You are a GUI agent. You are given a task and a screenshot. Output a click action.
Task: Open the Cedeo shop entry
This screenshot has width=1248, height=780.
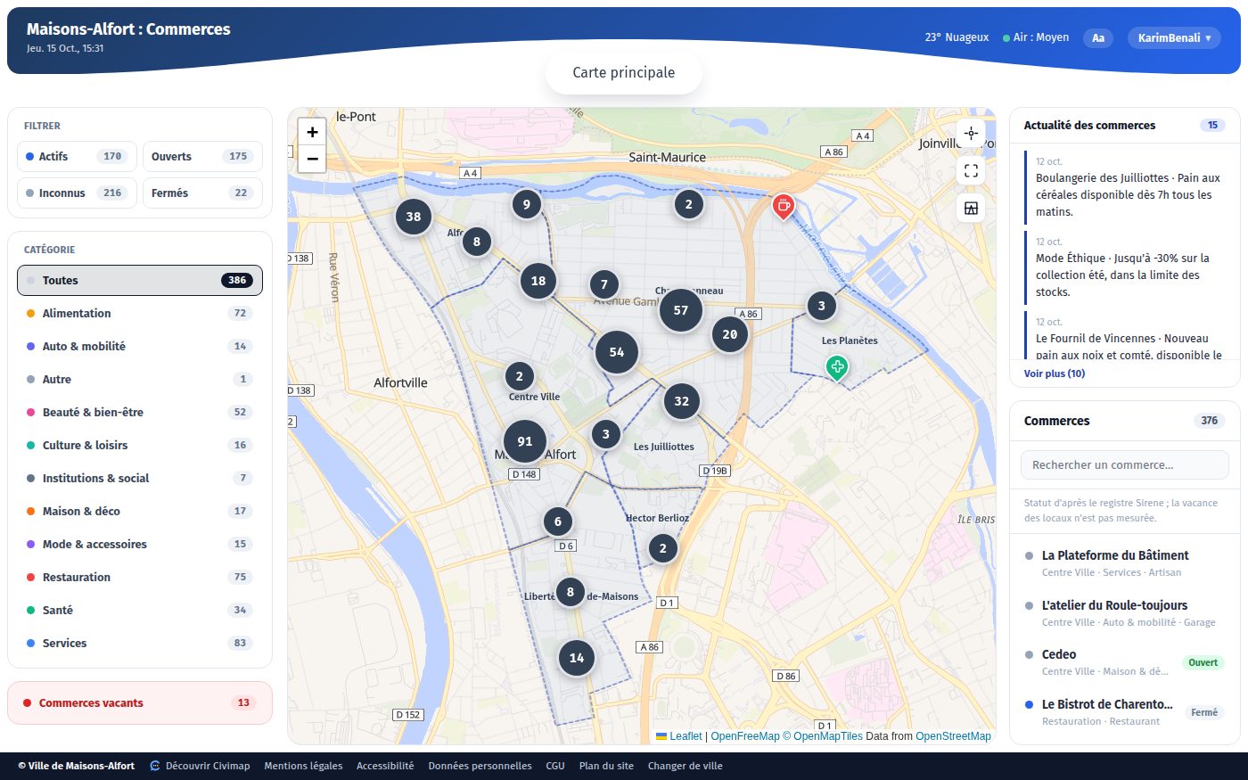1124,662
